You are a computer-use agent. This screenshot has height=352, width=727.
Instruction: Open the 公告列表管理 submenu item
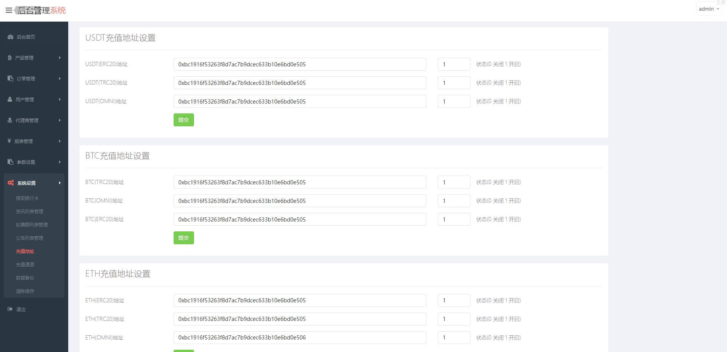tap(30, 238)
